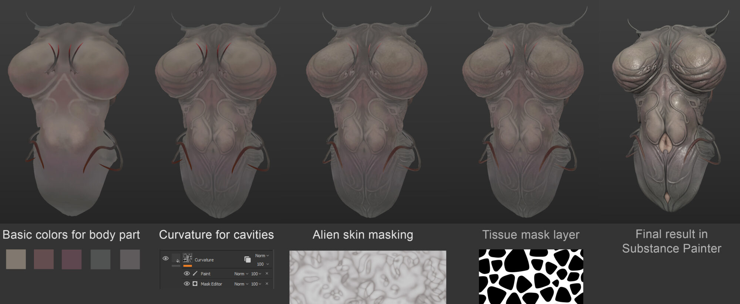Open Mask Editor opacity dropdown
740x304 pixels.
click(256, 284)
